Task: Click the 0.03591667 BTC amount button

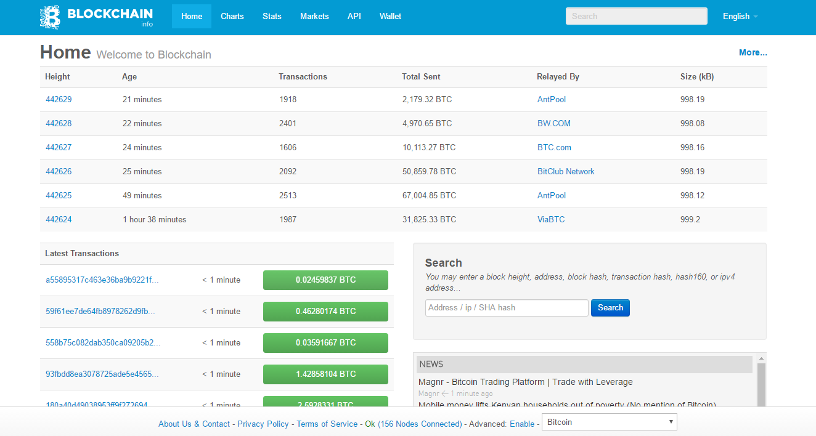Action: [325, 342]
